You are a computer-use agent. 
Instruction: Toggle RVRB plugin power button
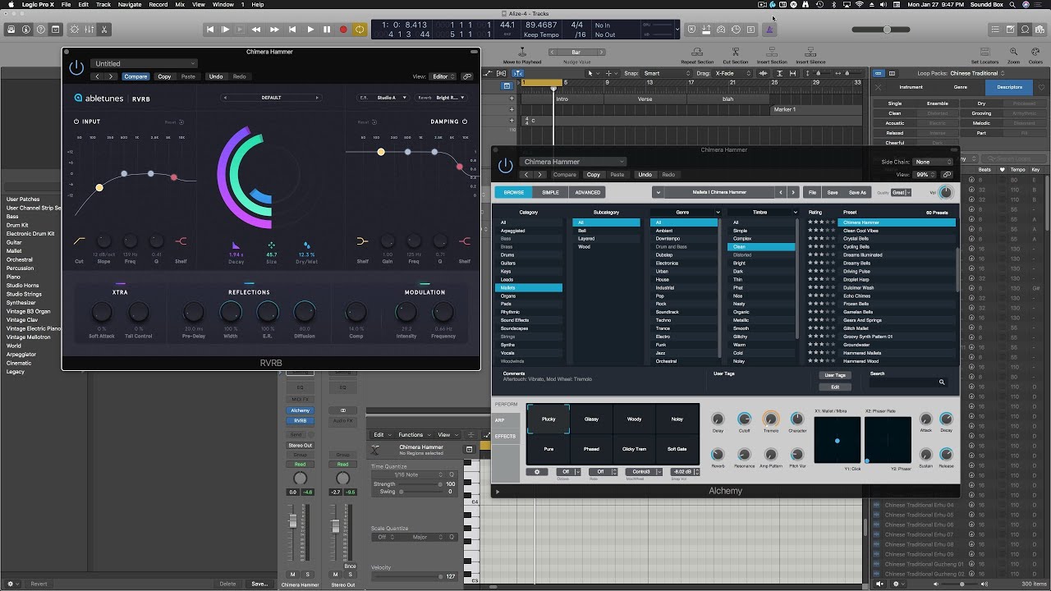76,67
